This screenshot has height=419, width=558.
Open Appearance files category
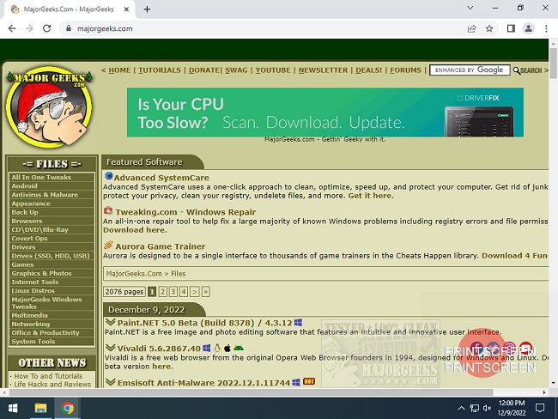click(52, 203)
